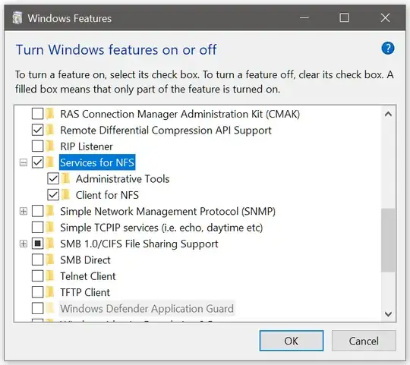Image resolution: width=410 pixels, height=365 pixels.
Task: Uncheck Client for NFS checkbox
Action: pyautogui.click(x=53, y=195)
